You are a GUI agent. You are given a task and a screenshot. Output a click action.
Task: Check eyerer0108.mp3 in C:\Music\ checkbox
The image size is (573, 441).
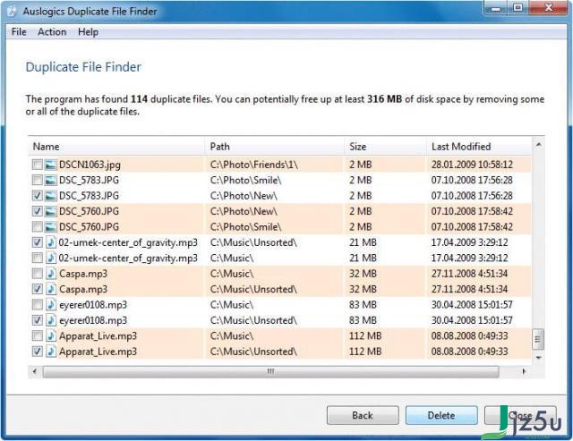38,305
